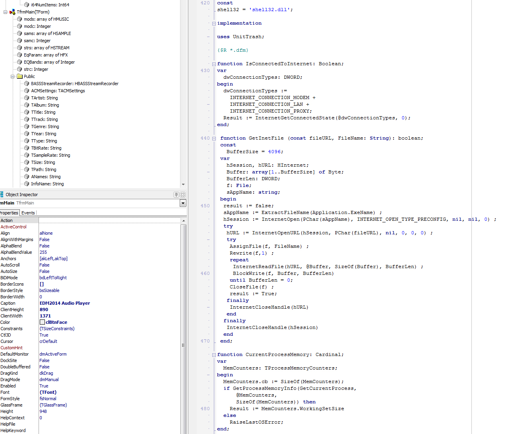Viewport: 508px width, 434px height.
Task: Select the TType: String tree item
Action: 44,141
